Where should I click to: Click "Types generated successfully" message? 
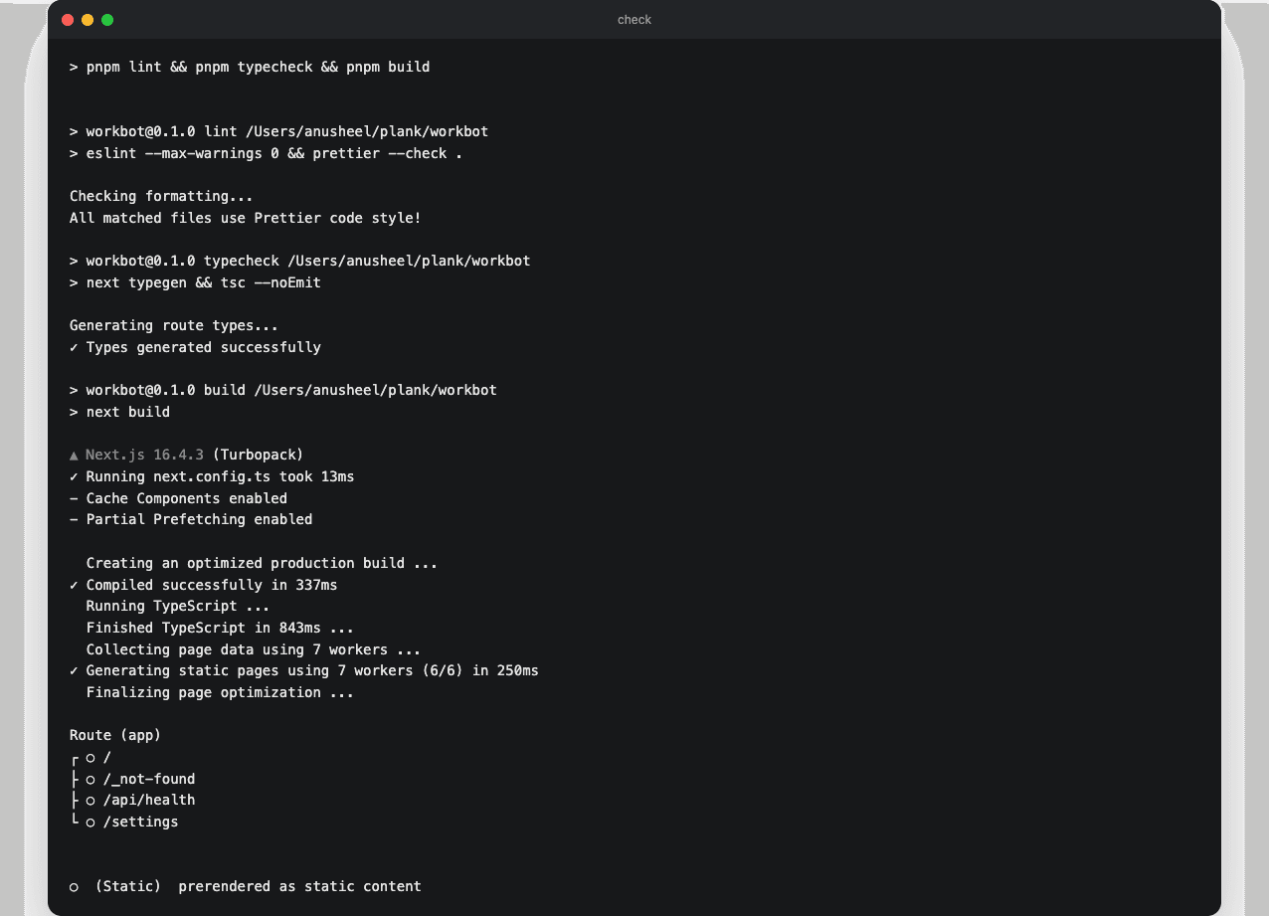tap(195, 347)
